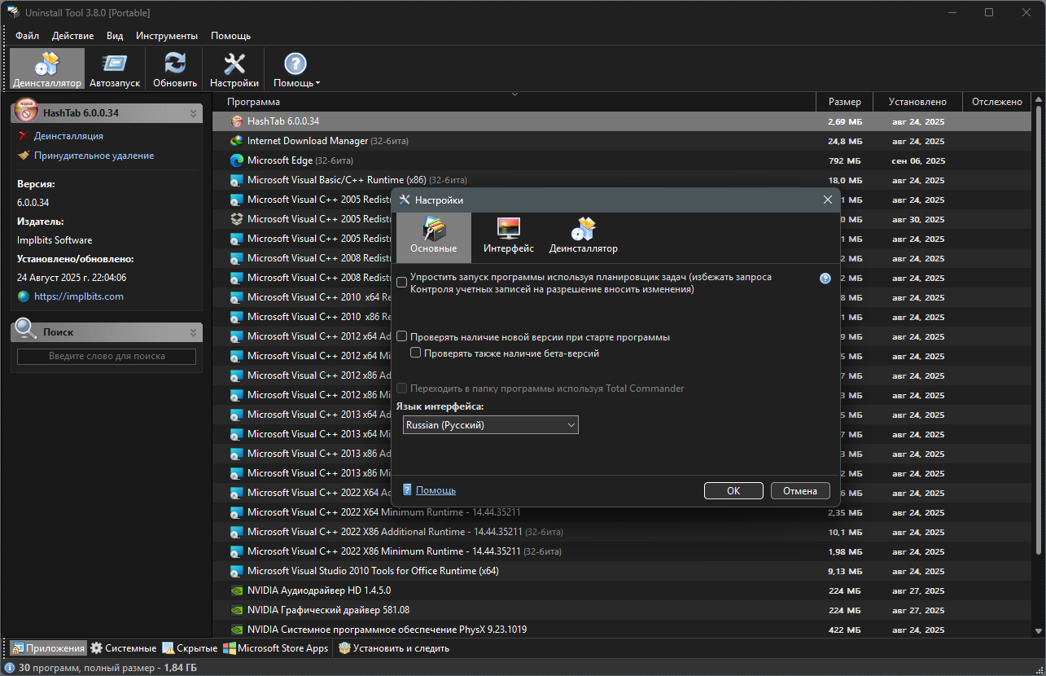This screenshot has height=676, width=1046.
Task: Click the NVIDIA PhysX software icon
Action: point(237,630)
